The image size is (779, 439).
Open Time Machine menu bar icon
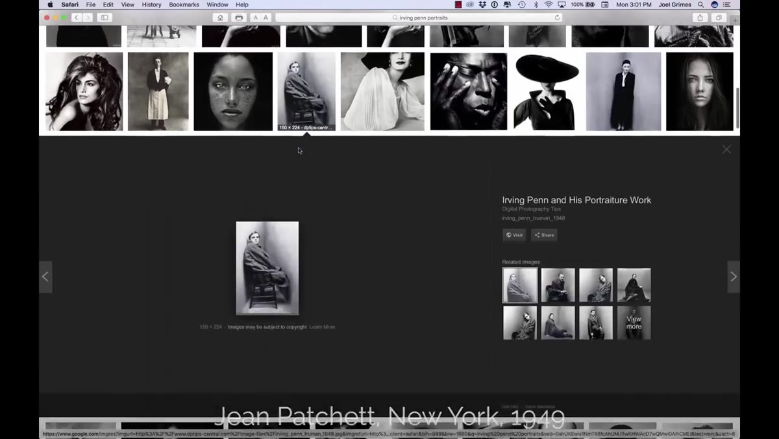point(522,5)
